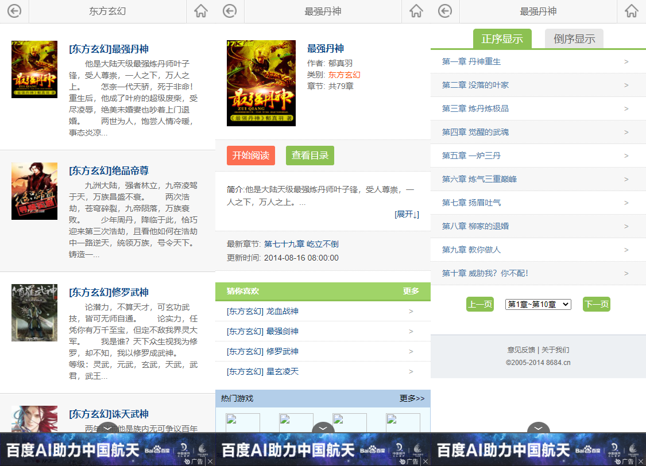Click 更多 in the 猜你喜欢 header
Screen dimensions: 646x466
point(411,291)
